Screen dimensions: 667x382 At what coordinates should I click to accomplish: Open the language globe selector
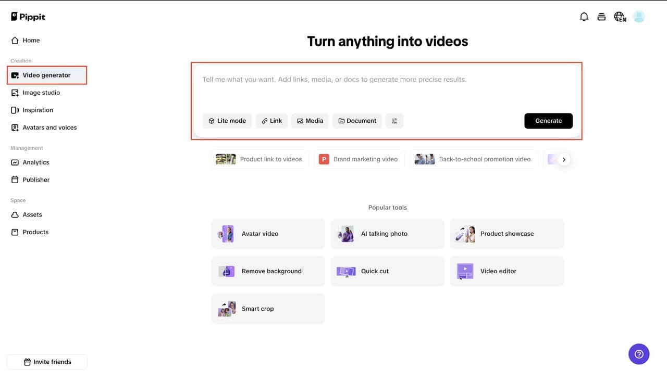[620, 17]
